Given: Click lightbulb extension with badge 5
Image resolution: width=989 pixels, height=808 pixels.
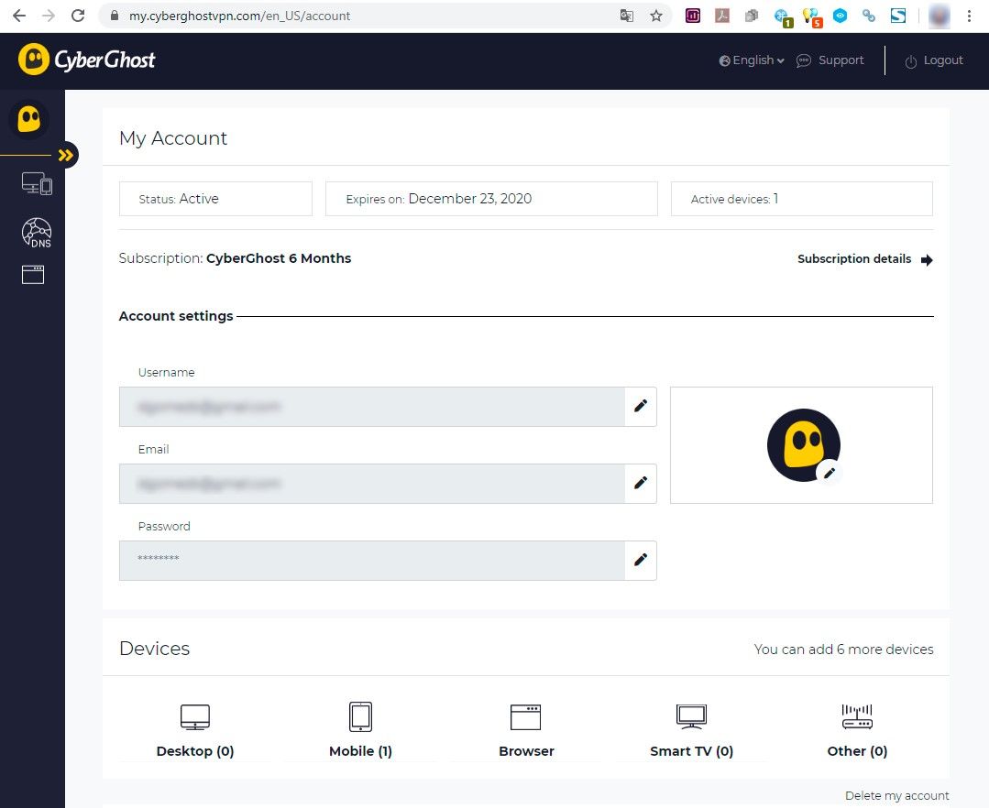Looking at the screenshot, I should pos(812,17).
